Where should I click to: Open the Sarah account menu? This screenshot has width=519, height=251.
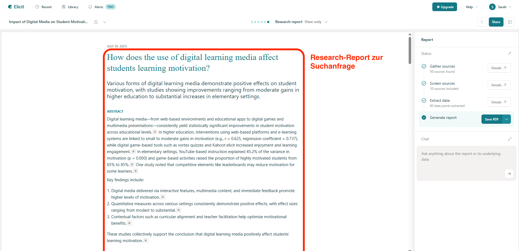(500, 7)
